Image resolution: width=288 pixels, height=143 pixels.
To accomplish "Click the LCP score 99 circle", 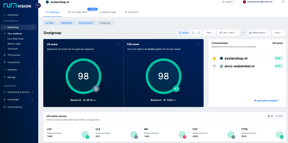I will (85, 135).
